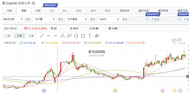
Task: Open the K線及均線 dropdown
Action: (13, 19)
